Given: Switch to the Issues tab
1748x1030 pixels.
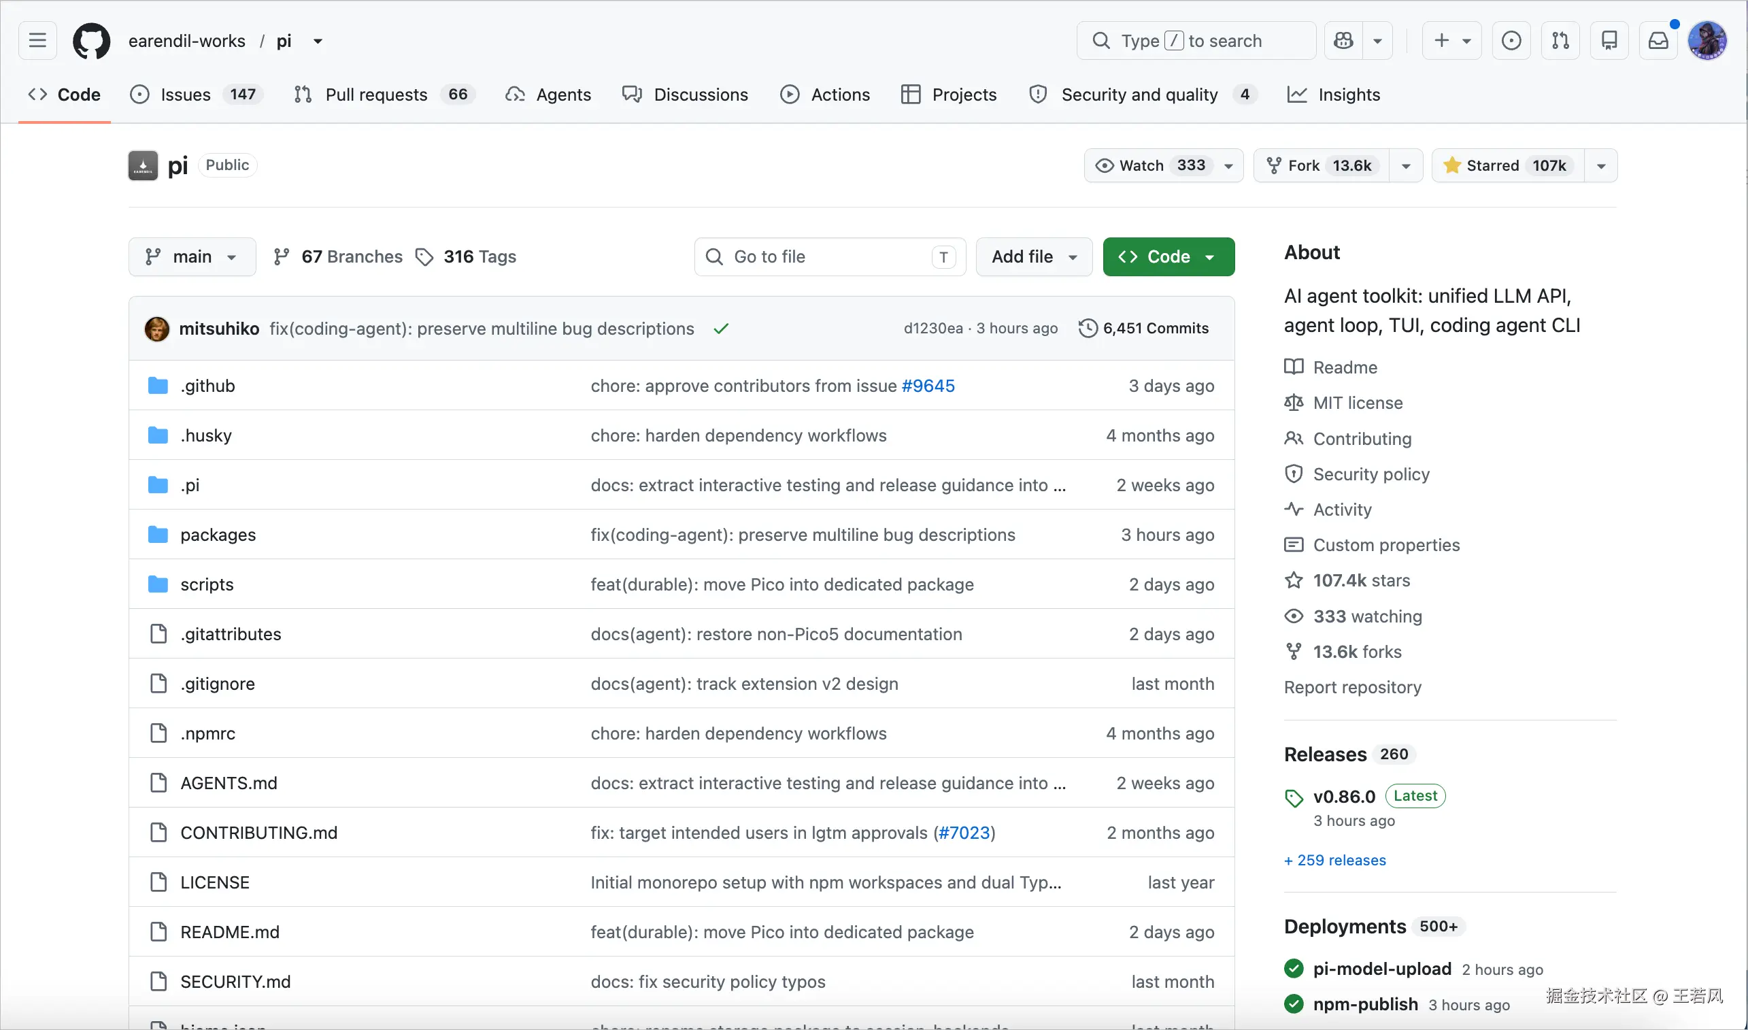Looking at the screenshot, I should pos(196,95).
